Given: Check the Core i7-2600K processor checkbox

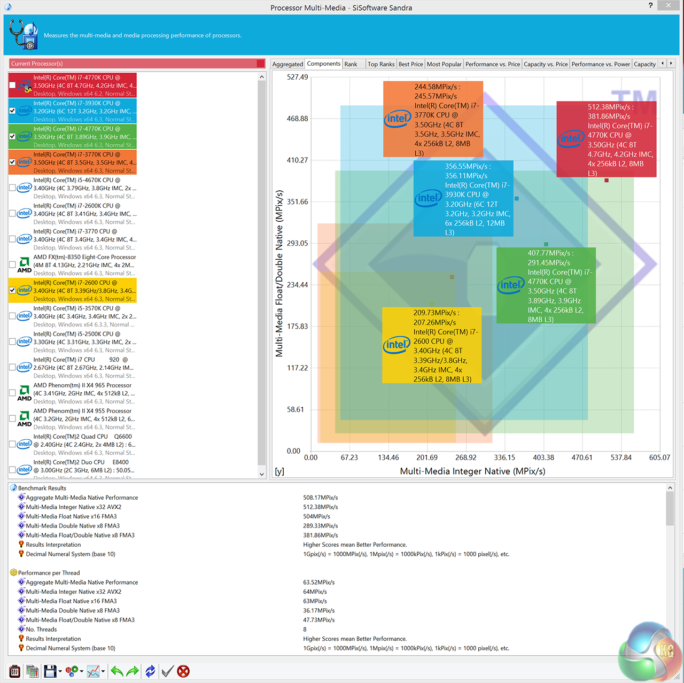Looking at the screenshot, I should click(x=12, y=214).
